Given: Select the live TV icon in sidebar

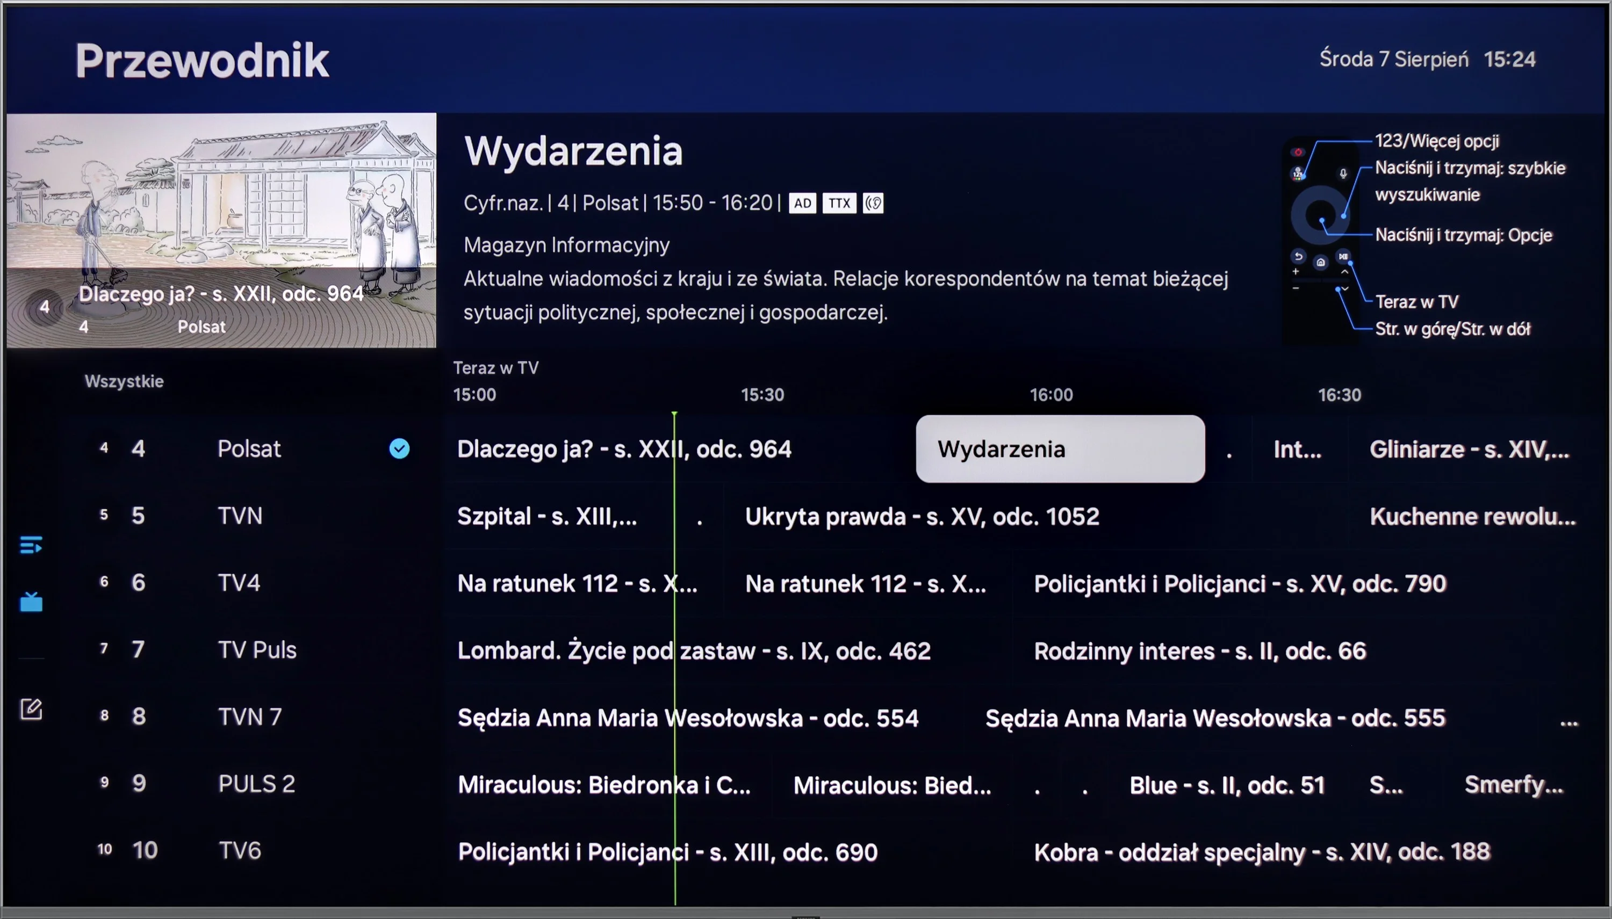Looking at the screenshot, I should pyautogui.click(x=31, y=602).
